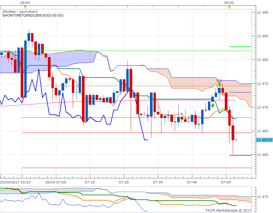Click the 12 490 price axis label

[263, 12]
